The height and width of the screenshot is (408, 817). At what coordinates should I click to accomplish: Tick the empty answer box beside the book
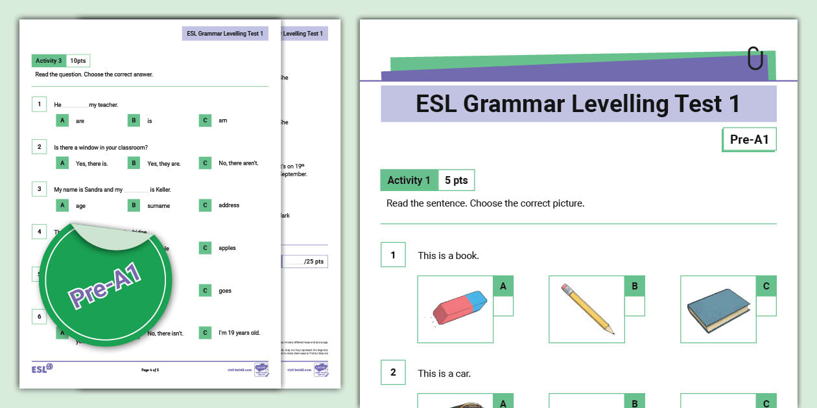click(766, 306)
